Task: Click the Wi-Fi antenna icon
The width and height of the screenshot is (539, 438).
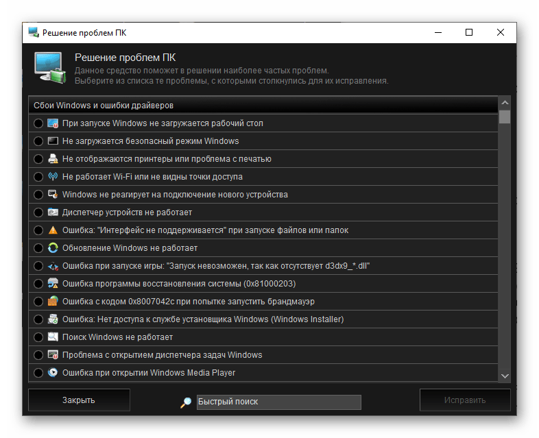Action: point(53,177)
